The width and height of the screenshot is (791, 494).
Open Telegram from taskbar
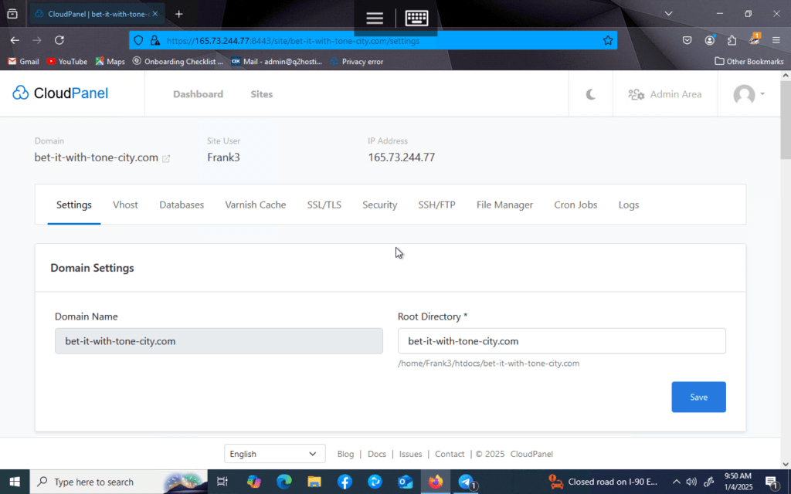click(467, 482)
